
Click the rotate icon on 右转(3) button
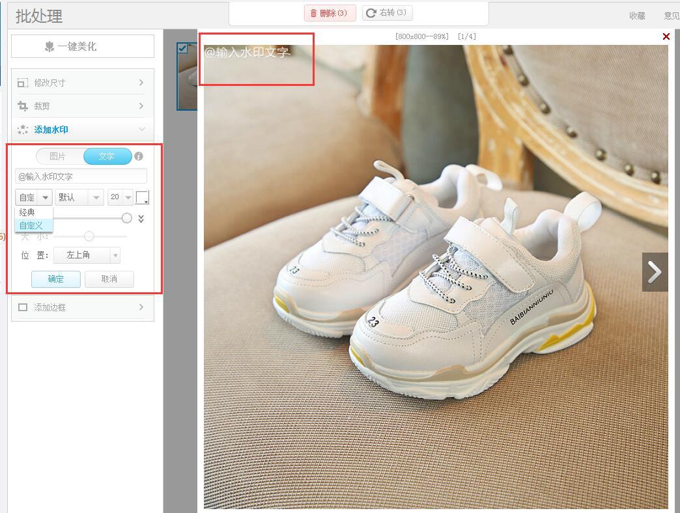pyautogui.click(x=371, y=12)
